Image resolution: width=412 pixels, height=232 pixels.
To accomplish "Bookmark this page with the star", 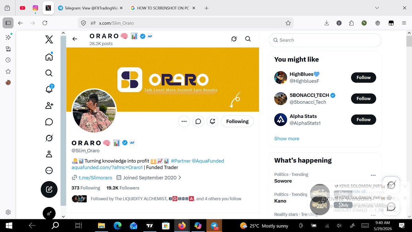I will [x=288, y=23].
